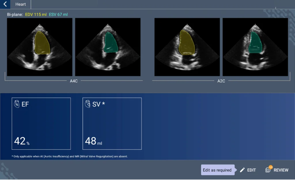Click the 48 ml stroke volume value
This screenshot has width=295, height=180.
click(94, 141)
